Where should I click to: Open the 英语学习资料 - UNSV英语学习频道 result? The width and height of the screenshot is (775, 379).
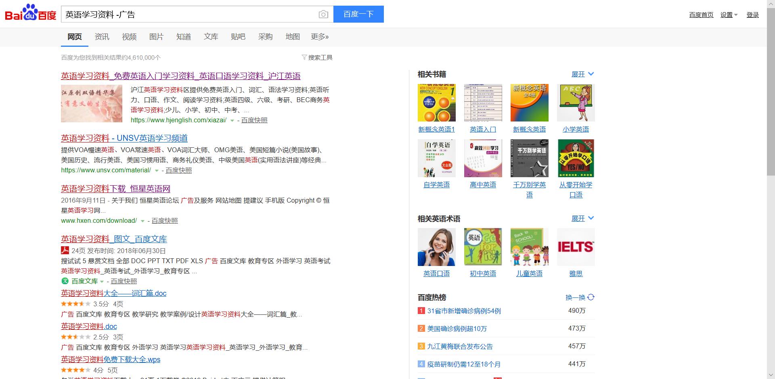tap(124, 138)
